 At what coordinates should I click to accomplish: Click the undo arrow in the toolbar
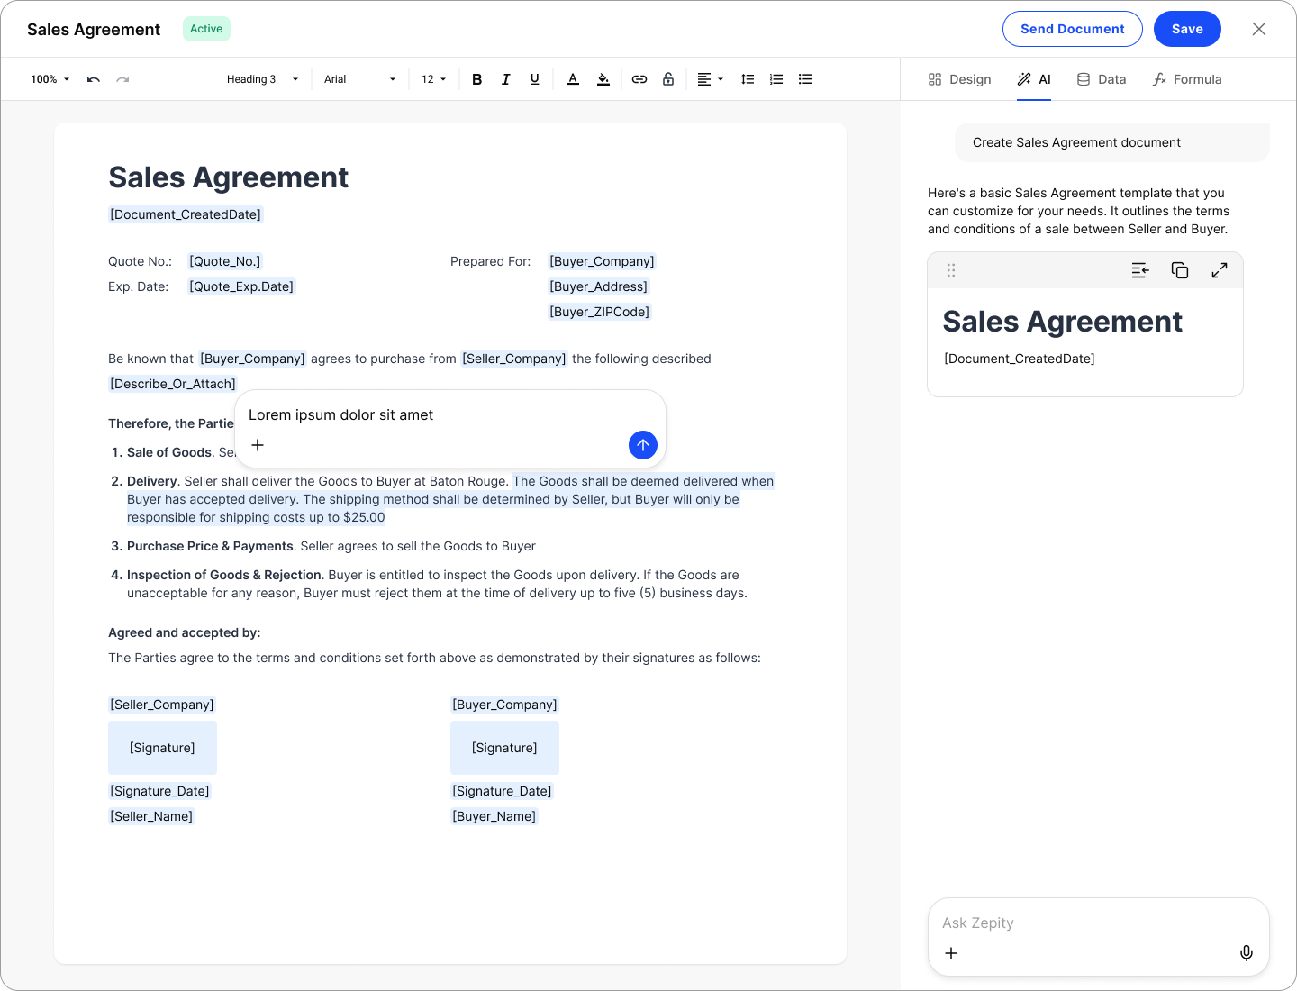tap(94, 79)
